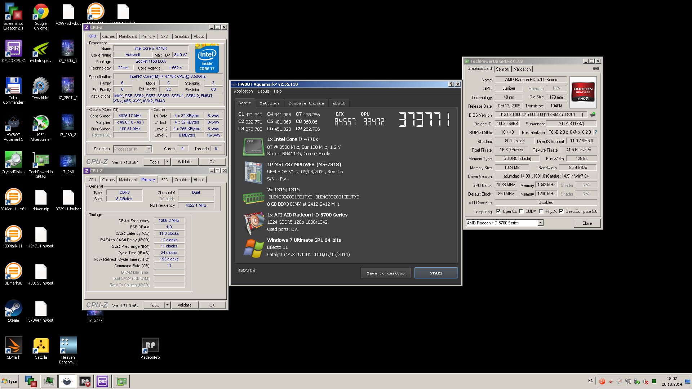Click the DRAM Frequency value 1206.2 MHz
The image size is (692, 389).
pos(169,220)
